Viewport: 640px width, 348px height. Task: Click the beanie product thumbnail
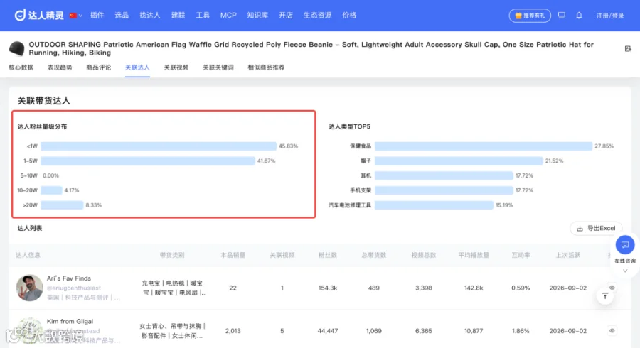17,49
